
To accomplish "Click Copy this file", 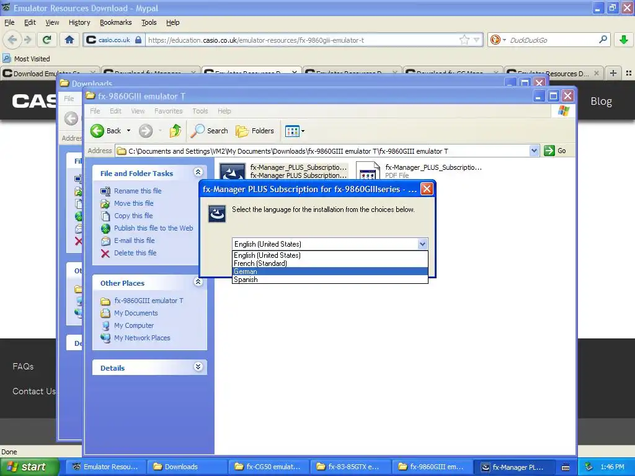I will click(133, 216).
